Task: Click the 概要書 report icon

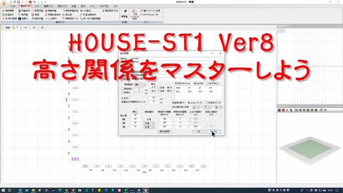Action: tap(124, 13)
